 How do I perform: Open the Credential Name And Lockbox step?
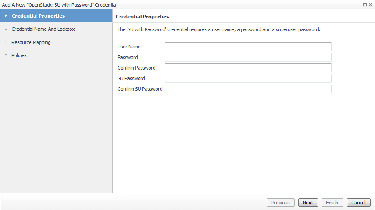click(43, 29)
